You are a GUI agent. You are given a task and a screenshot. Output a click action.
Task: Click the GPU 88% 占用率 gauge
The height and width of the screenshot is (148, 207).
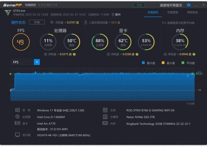pos(100,42)
